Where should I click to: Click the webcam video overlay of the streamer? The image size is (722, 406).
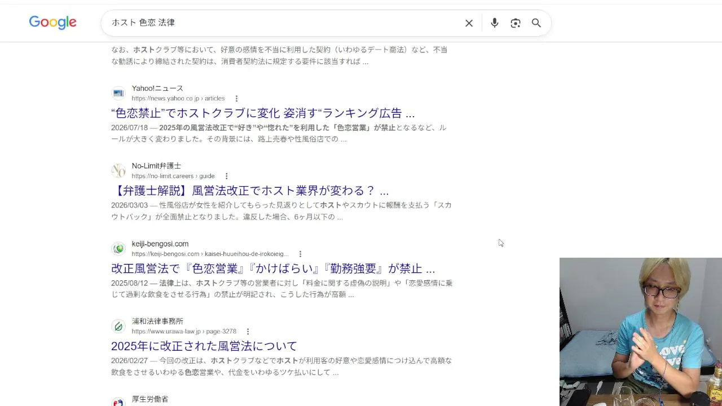click(x=641, y=332)
